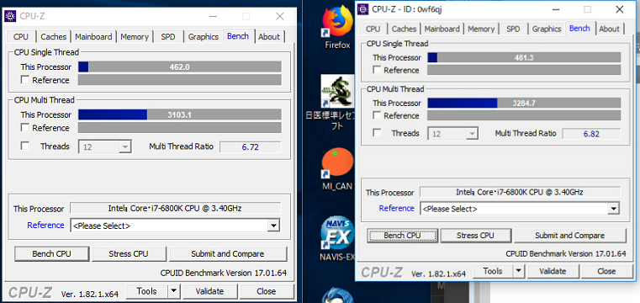The width and height of the screenshot is (640, 303).
Task: Run Bench CPU in right window
Action: pos(402,236)
